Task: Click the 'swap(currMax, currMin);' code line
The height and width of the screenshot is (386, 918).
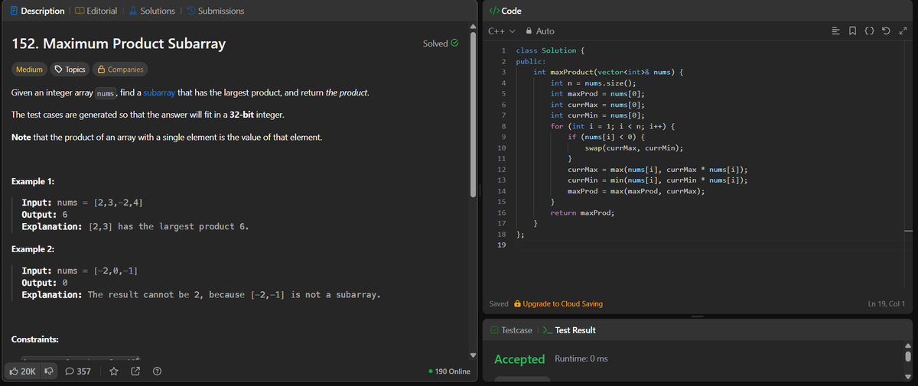Action: coord(633,148)
